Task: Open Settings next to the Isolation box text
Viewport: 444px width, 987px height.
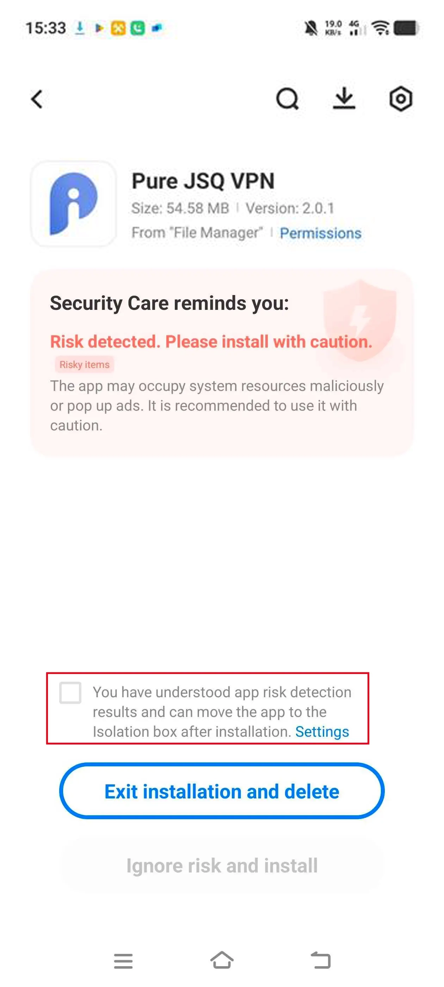Action: (x=322, y=731)
